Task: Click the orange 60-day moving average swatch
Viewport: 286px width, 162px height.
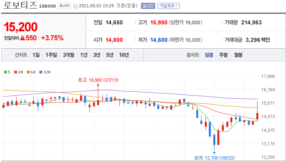Action: (x=28, y=72)
